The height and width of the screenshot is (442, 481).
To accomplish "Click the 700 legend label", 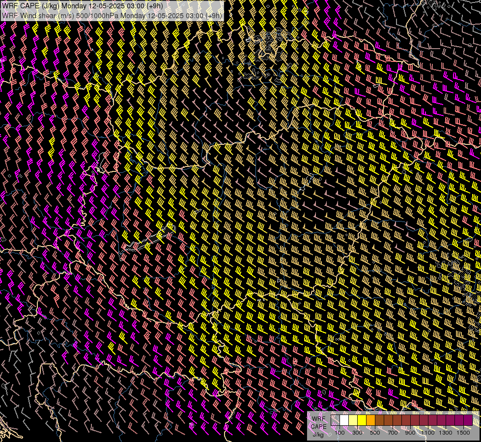I will [393, 433].
